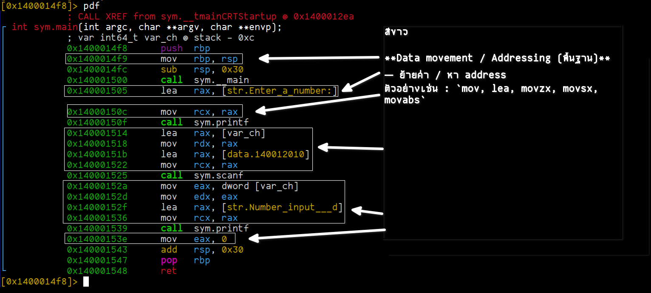This screenshot has height=293, width=651.
Task: Click the blinking cursor at the bottom prompt
Action: [86, 282]
